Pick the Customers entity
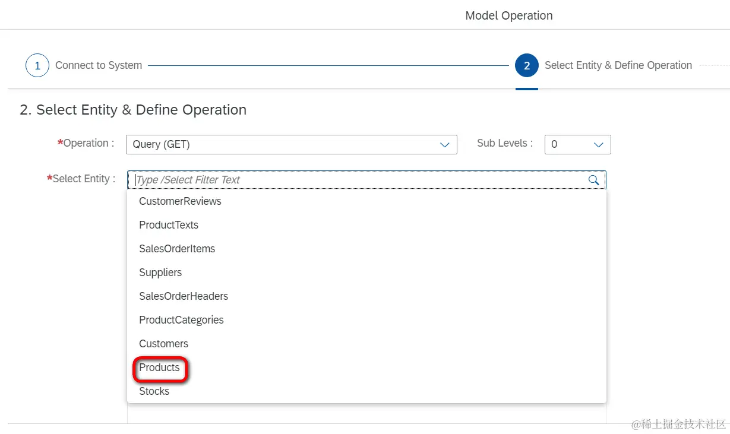This screenshot has width=730, height=434. point(163,344)
